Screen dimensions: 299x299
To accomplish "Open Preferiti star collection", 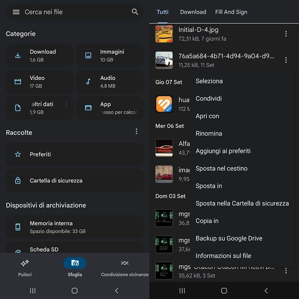I will coord(75,154).
